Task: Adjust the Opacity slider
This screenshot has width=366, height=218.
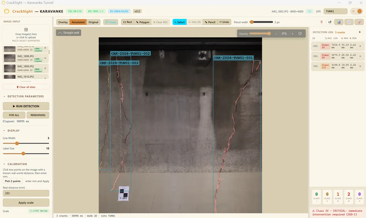Action: (x=260, y=33)
